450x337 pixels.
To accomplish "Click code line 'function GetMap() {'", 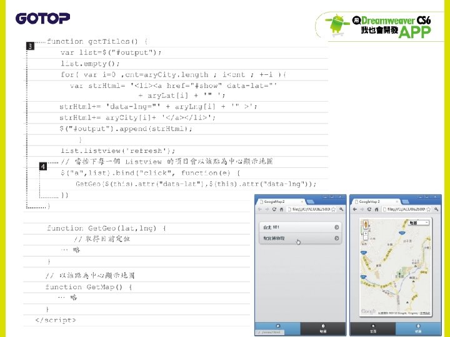I will click(x=89, y=287).
